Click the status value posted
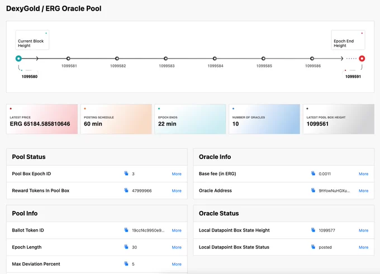Image resolution: width=380 pixels, height=274 pixels. tap(325, 247)
